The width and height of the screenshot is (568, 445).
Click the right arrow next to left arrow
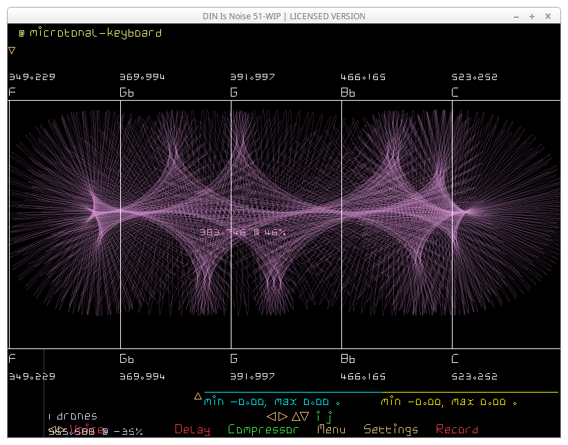(x=283, y=416)
